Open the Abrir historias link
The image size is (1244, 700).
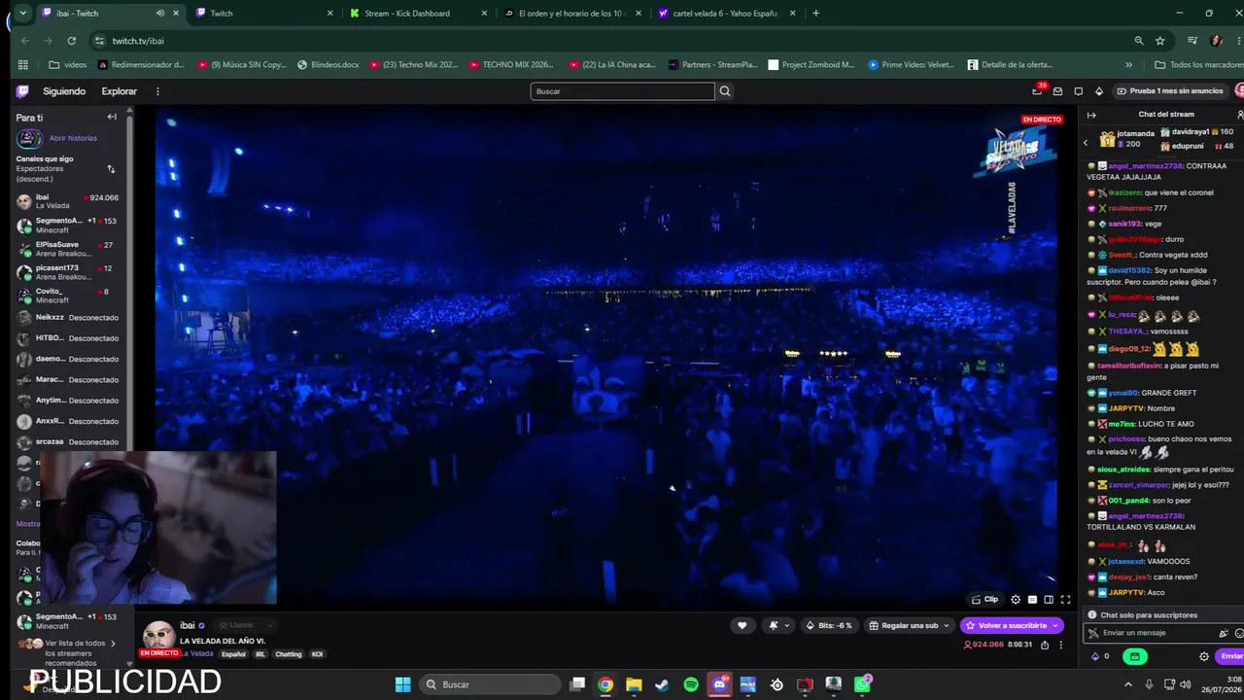click(x=73, y=138)
